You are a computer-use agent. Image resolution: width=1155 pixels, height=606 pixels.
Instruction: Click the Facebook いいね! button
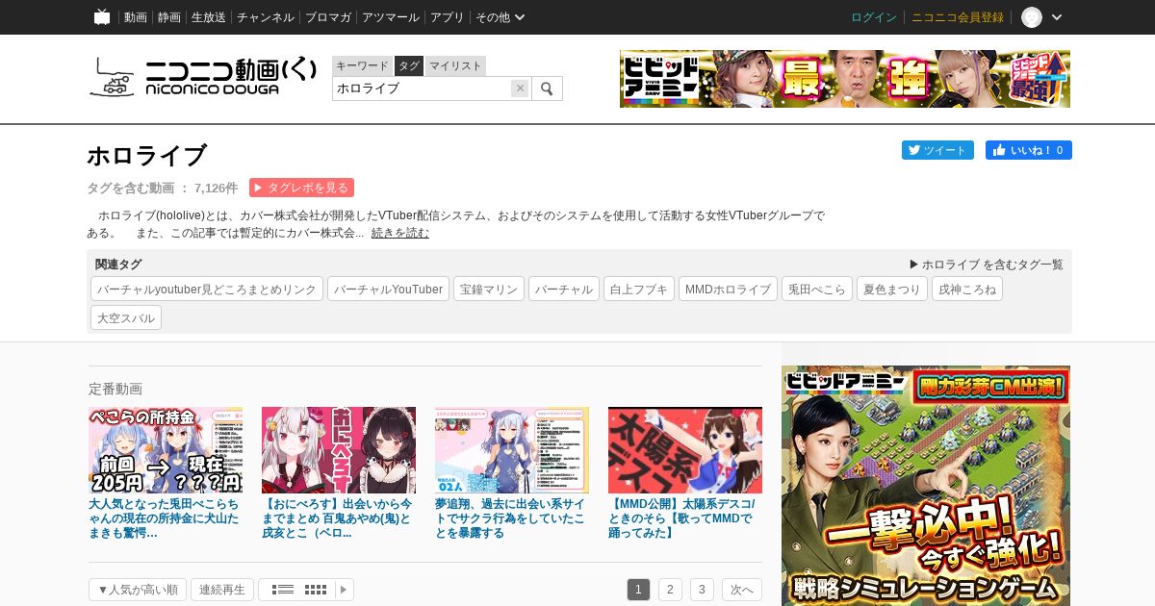pyautogui.click(x=1029, y=150)
